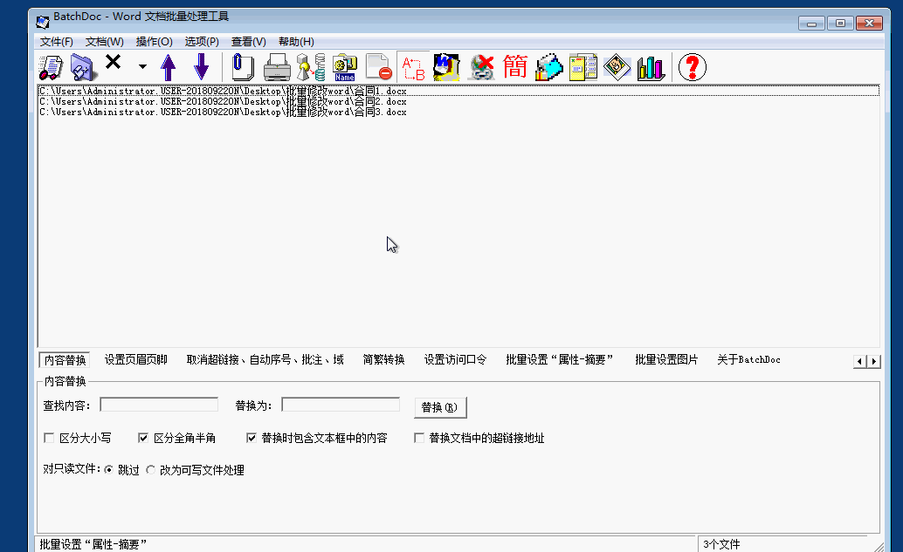This screenshot has height=552, width=903.
Task: Open the 关于BatchDoc tab
Action: [748, 360]
